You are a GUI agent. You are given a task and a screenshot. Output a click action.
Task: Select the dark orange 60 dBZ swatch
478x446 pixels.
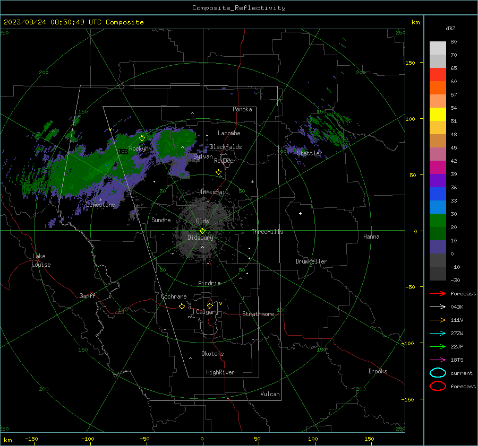[438, 88]
